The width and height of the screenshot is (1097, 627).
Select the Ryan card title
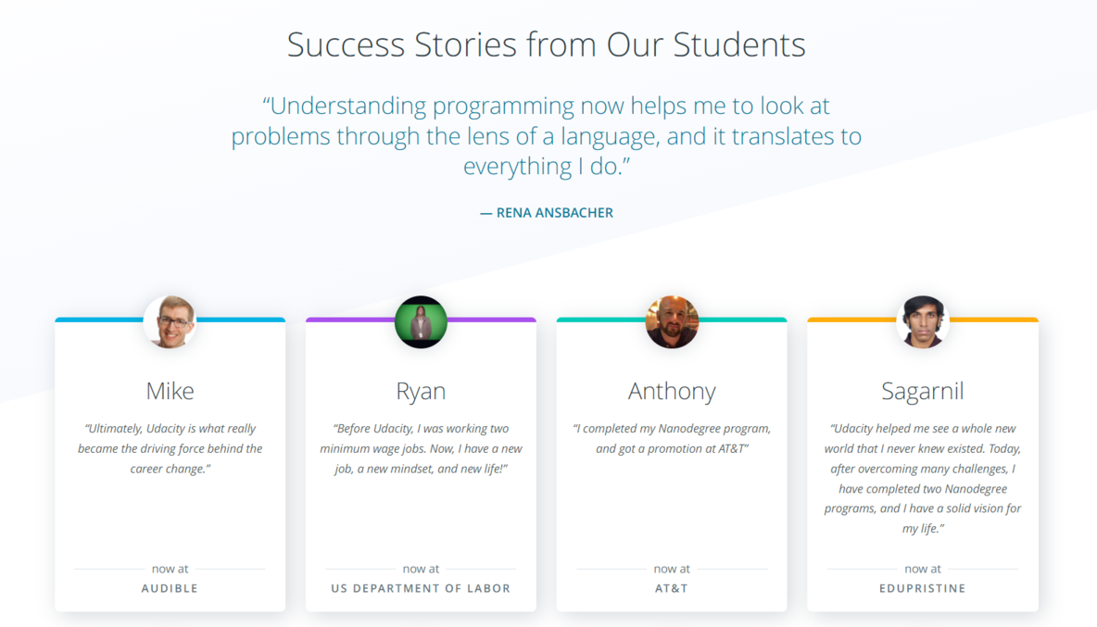pyautogui.click(x=421, y=391)
